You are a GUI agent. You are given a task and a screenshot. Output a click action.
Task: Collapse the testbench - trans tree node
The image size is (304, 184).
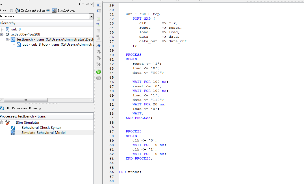pos(7,39)
